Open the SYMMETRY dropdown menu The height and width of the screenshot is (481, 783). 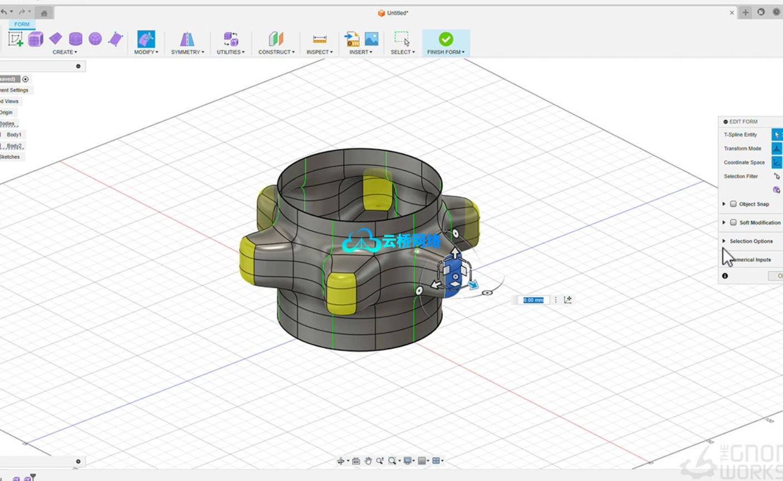(187, 52)
